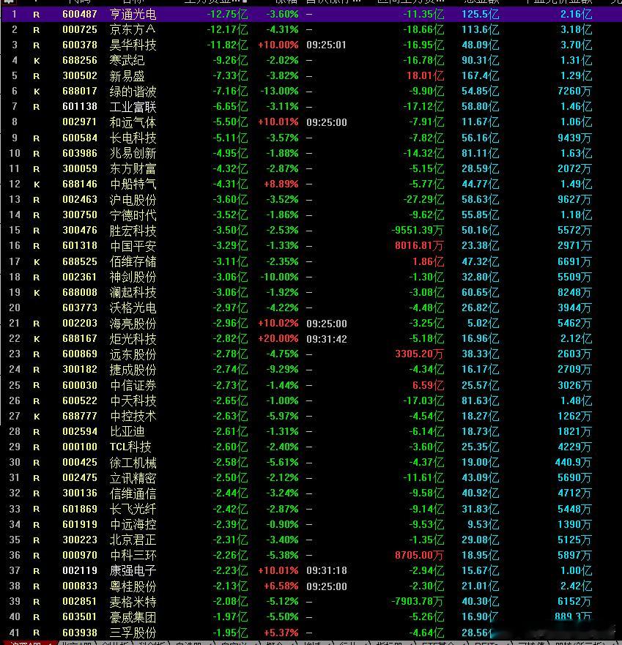
Task: Click the 09:31:18 limit-up time
Action: 327,570
